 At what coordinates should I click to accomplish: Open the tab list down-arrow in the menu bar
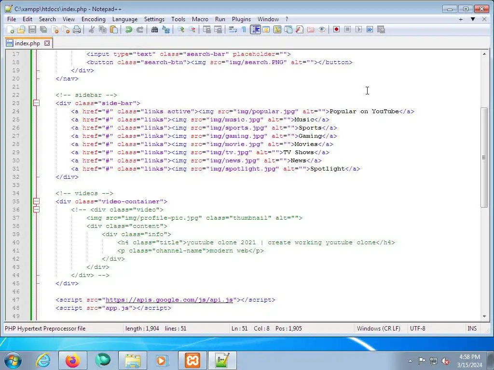click(x=473, y=19)
